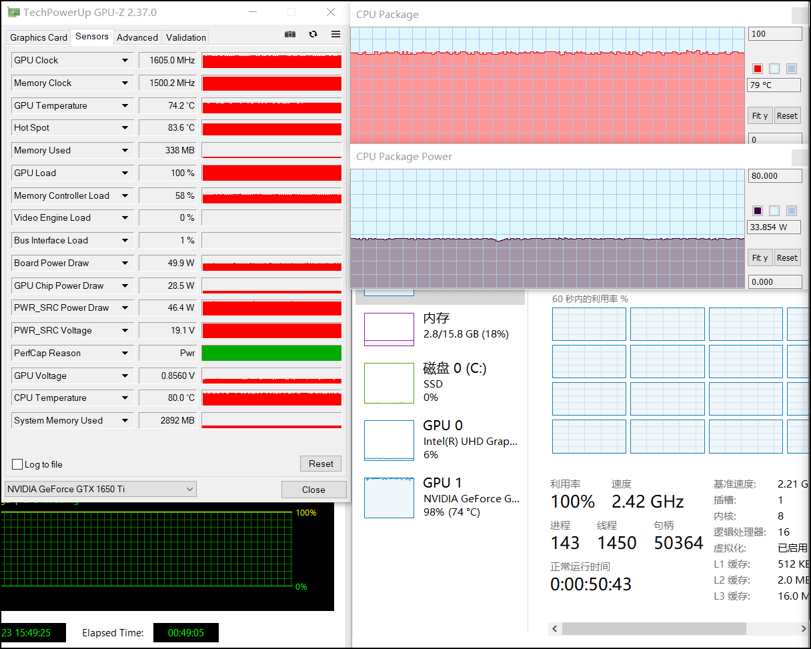Click the Reset button in GPU-Z

coord(321,464)
